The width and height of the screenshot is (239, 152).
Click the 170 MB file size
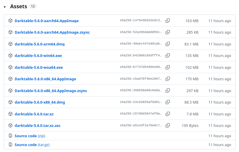pyautogui.click(x=192, y=79)
